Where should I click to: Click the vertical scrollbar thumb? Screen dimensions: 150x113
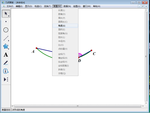click(x=146, y=56)
